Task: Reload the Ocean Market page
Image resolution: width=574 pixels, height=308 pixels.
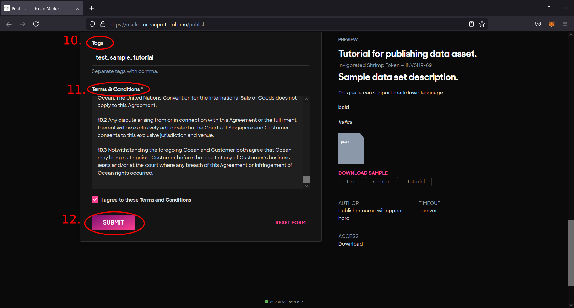Action: click(36, 24)
